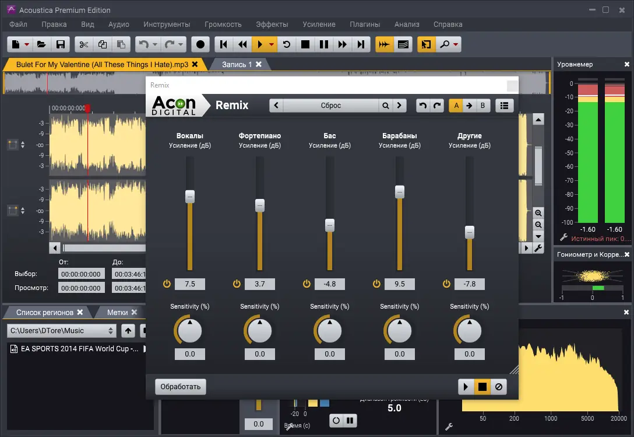The height and width of the screenshot is (437, 634).
Task: Click the Вокалы gain slider handle
Action: [189, 197]
